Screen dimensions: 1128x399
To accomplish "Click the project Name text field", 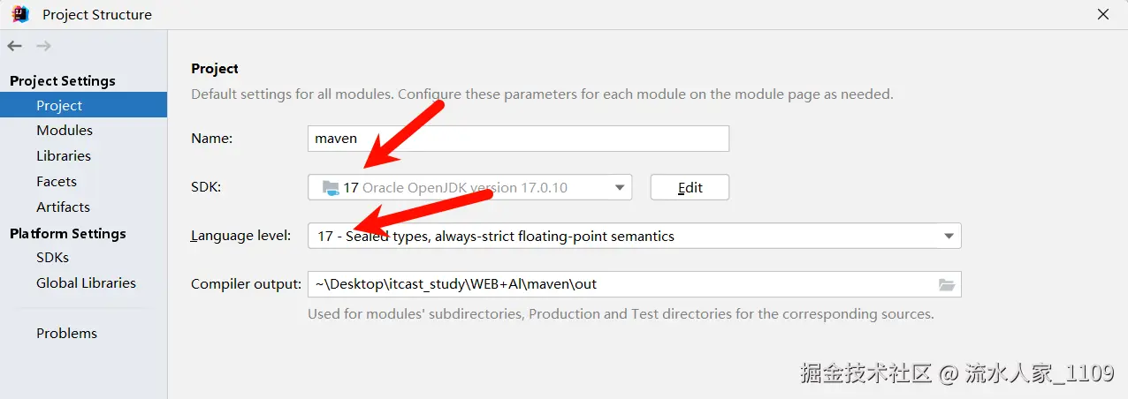I will [518, 139].
